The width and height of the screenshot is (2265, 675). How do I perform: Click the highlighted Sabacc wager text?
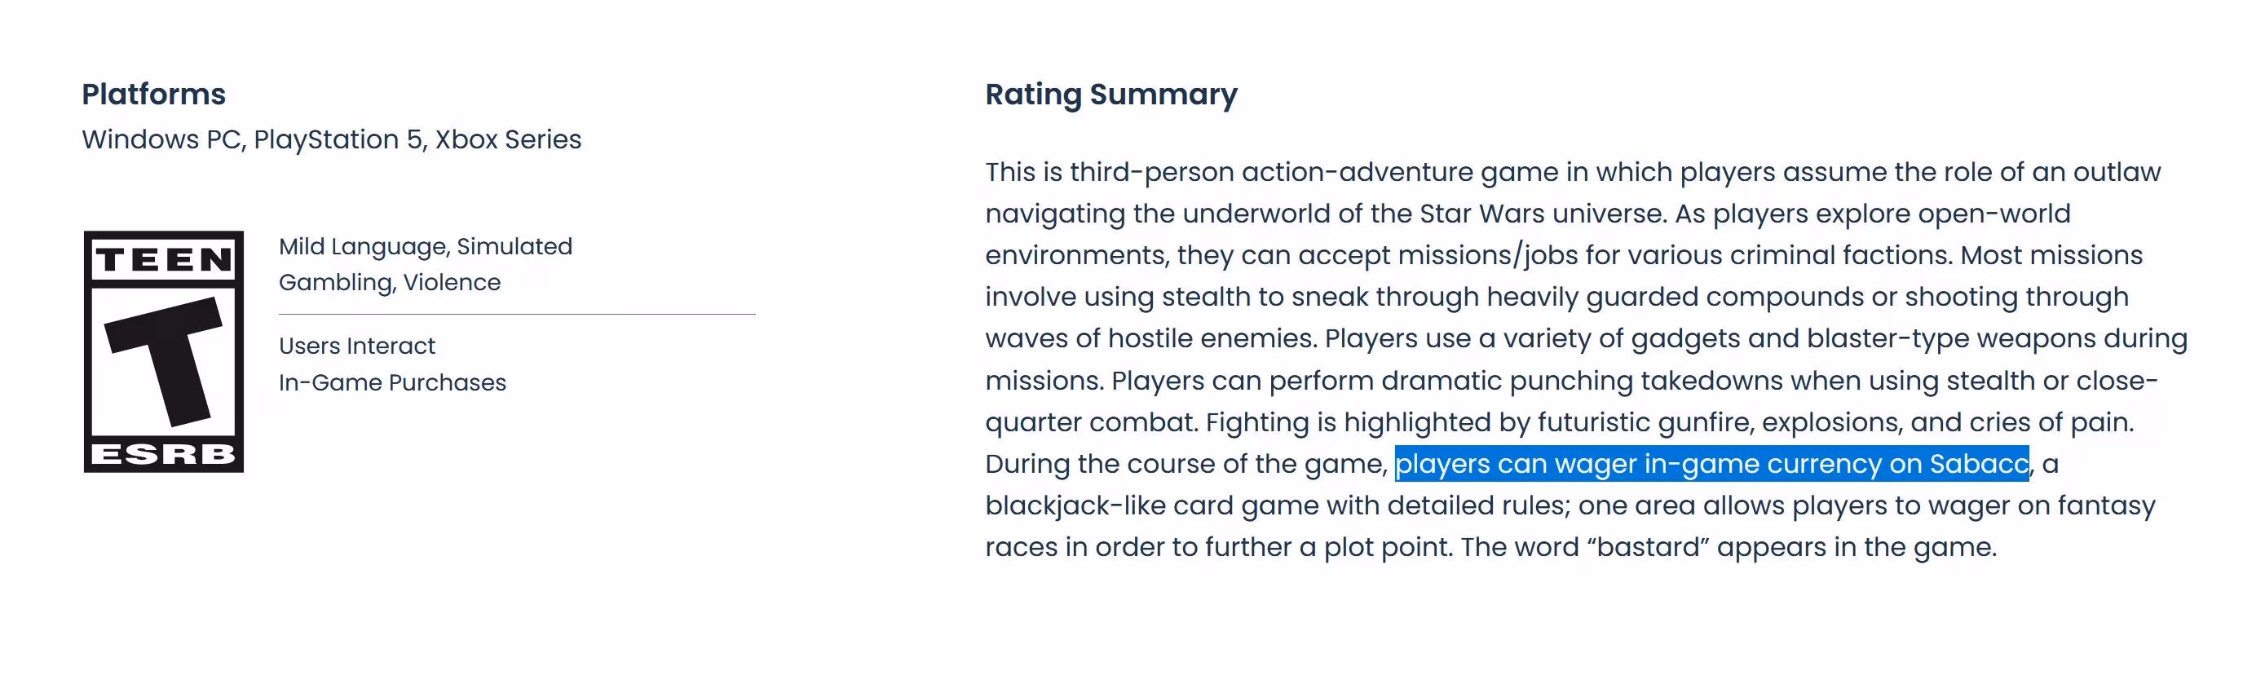1711,464
